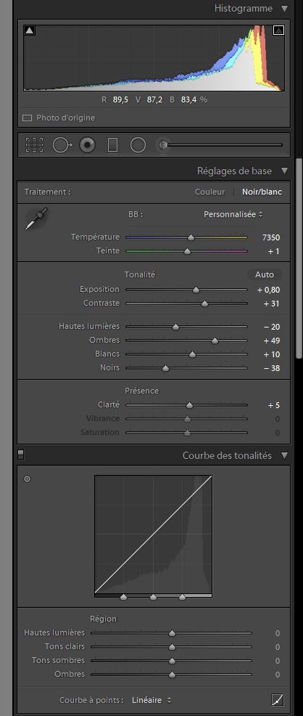The width and height of the screenshot is (303, 716).
Task: Switch treatment to Couleur
Action: (x=210, y=192)
